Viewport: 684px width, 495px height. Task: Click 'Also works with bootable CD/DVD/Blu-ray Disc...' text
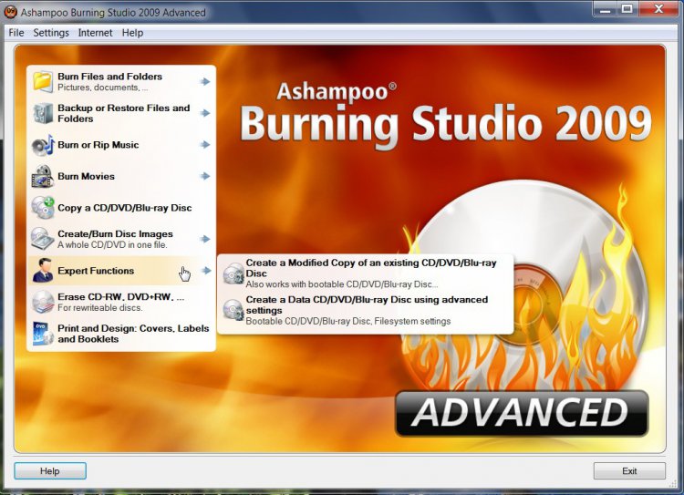click(x=342, y=284)
